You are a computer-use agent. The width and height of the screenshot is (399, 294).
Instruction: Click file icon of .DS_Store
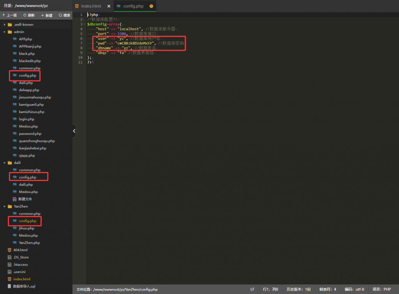pyautogui.click(x=9, y=257)
